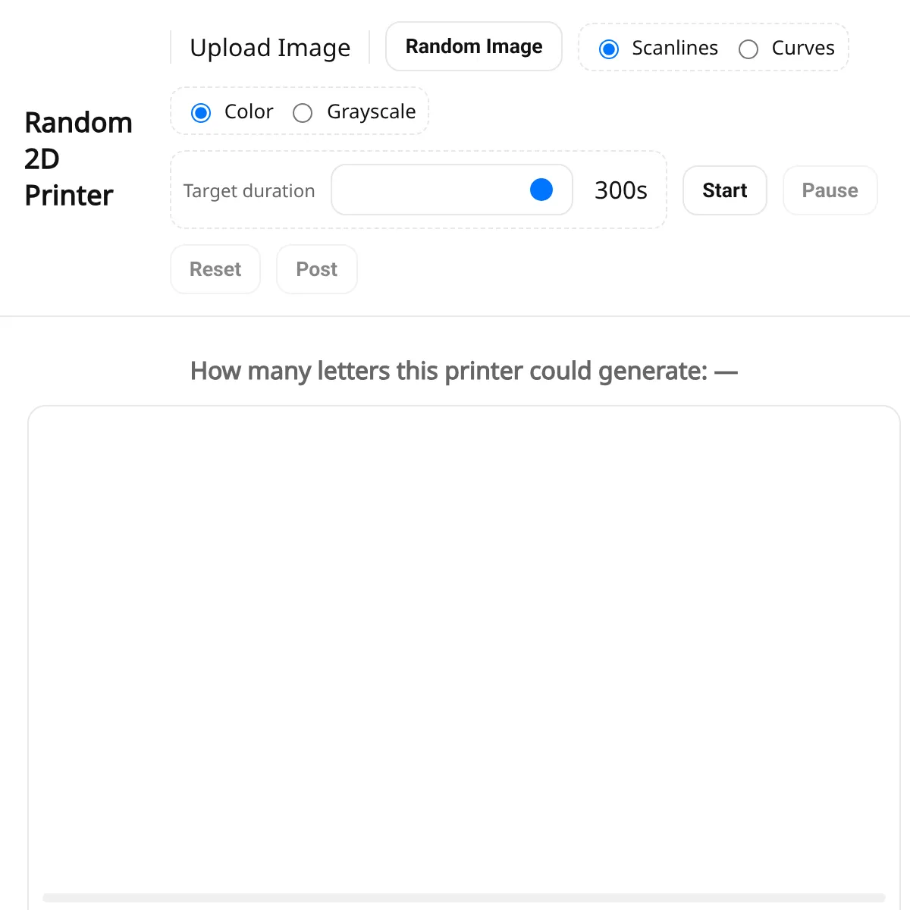
Task: Switch to Grayscale mode
Action: [303, 113]
